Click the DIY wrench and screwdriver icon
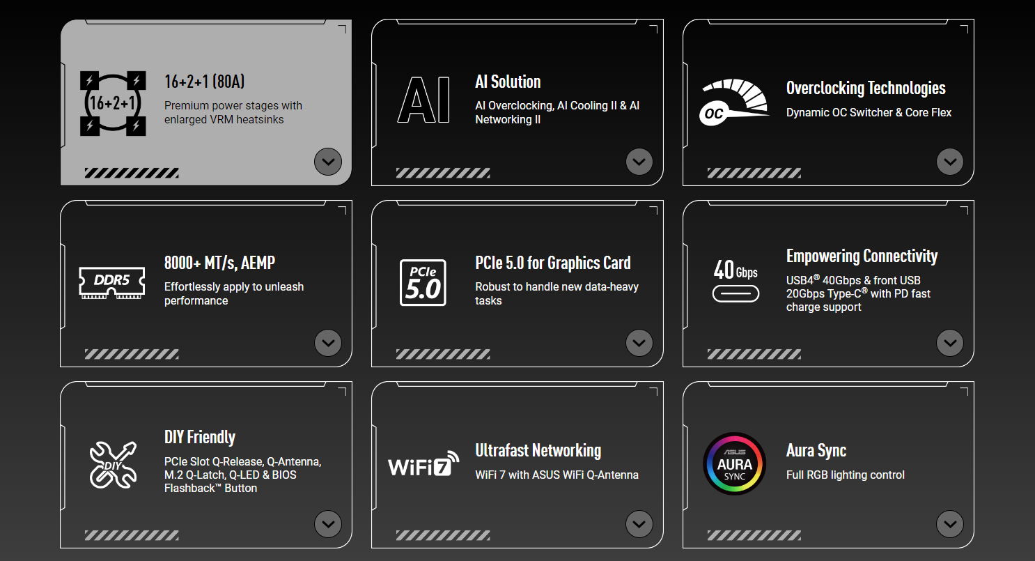The height and width of the screenshot is (561, 1035). [113, 464]
